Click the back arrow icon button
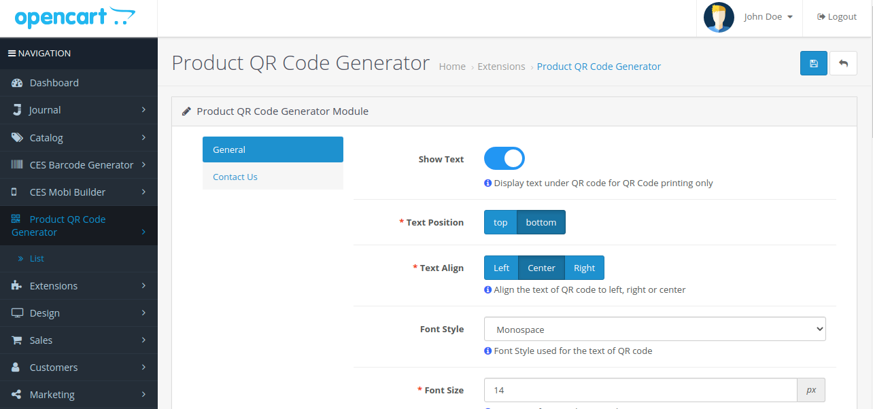 tap(843, 63)
